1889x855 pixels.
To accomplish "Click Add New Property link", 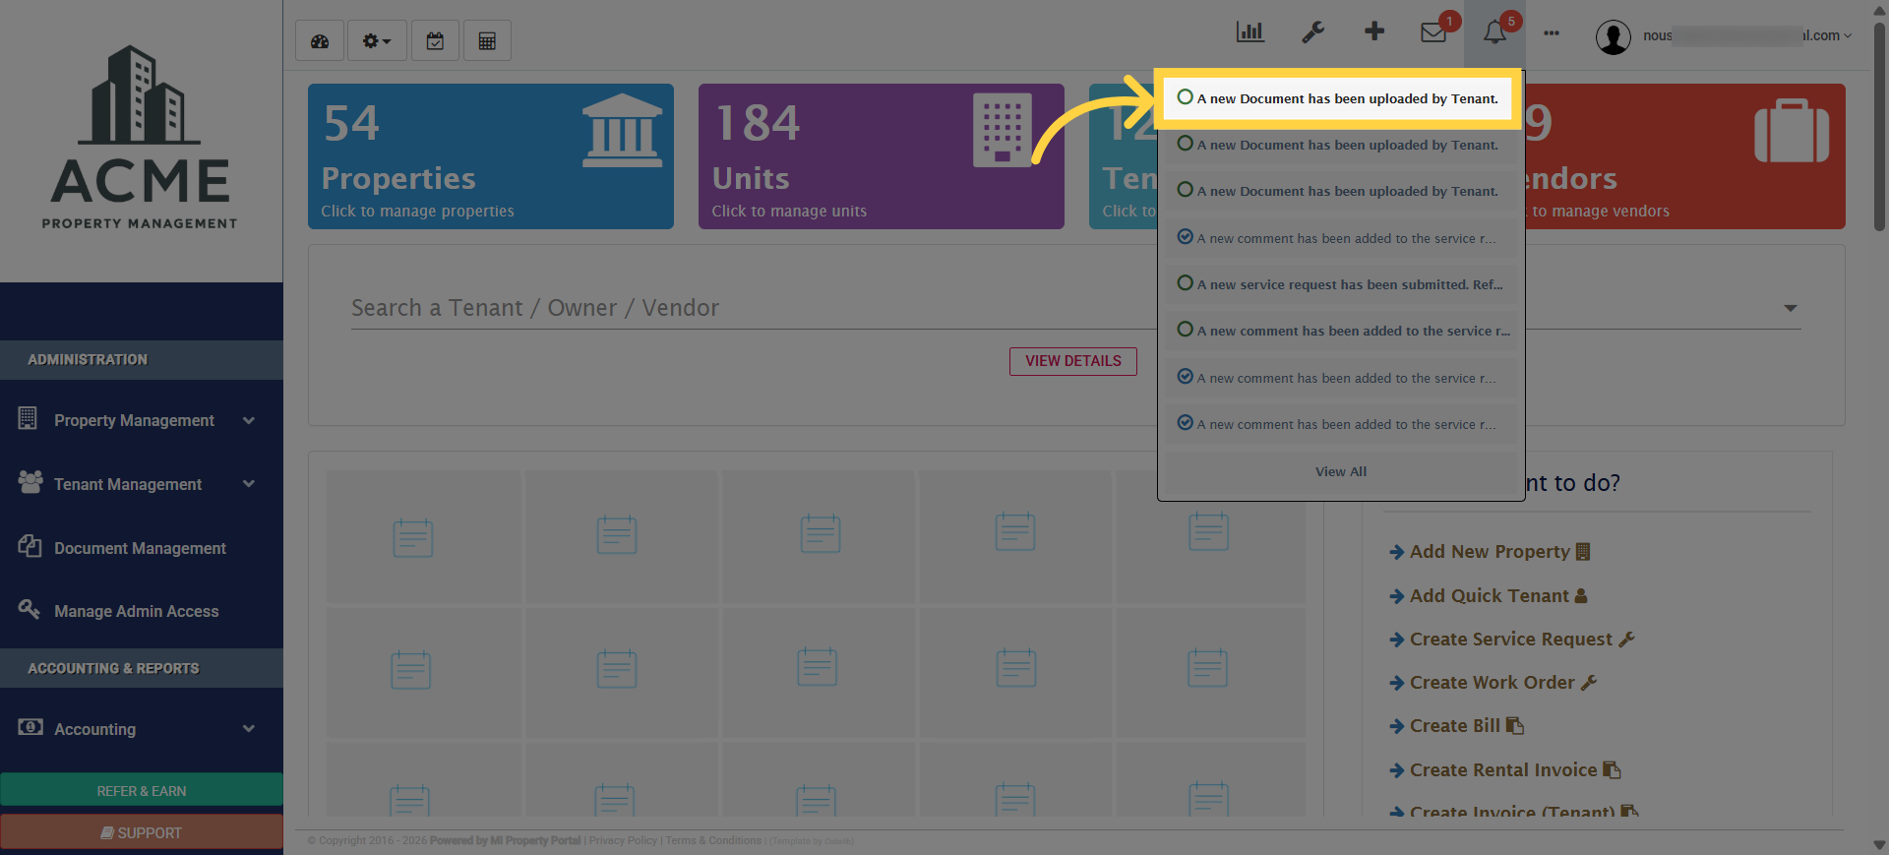I will click(x=1489, y=552).
